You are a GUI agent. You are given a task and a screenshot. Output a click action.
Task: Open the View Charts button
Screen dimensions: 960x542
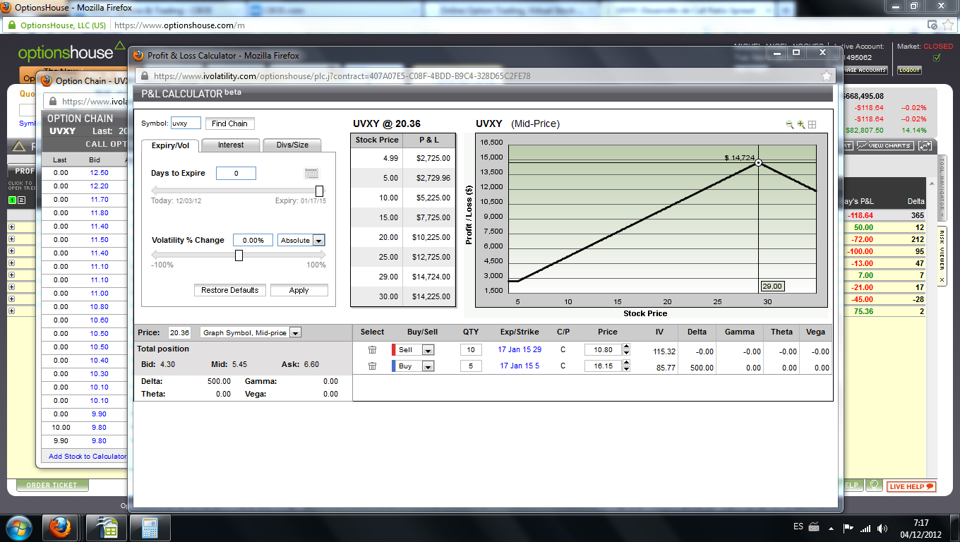click(884, 145)
